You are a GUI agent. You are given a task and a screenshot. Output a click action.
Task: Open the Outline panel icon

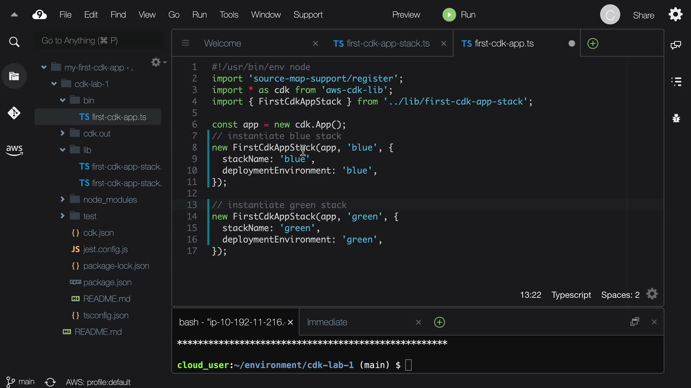[676, 82]
